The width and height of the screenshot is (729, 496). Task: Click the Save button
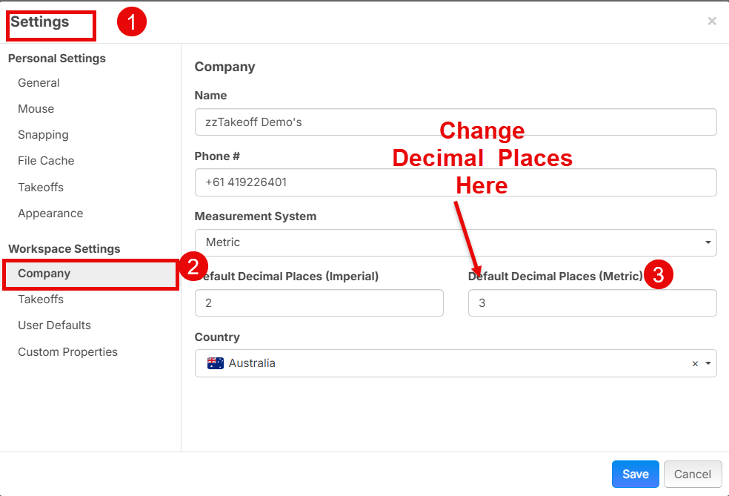[635, 474]
